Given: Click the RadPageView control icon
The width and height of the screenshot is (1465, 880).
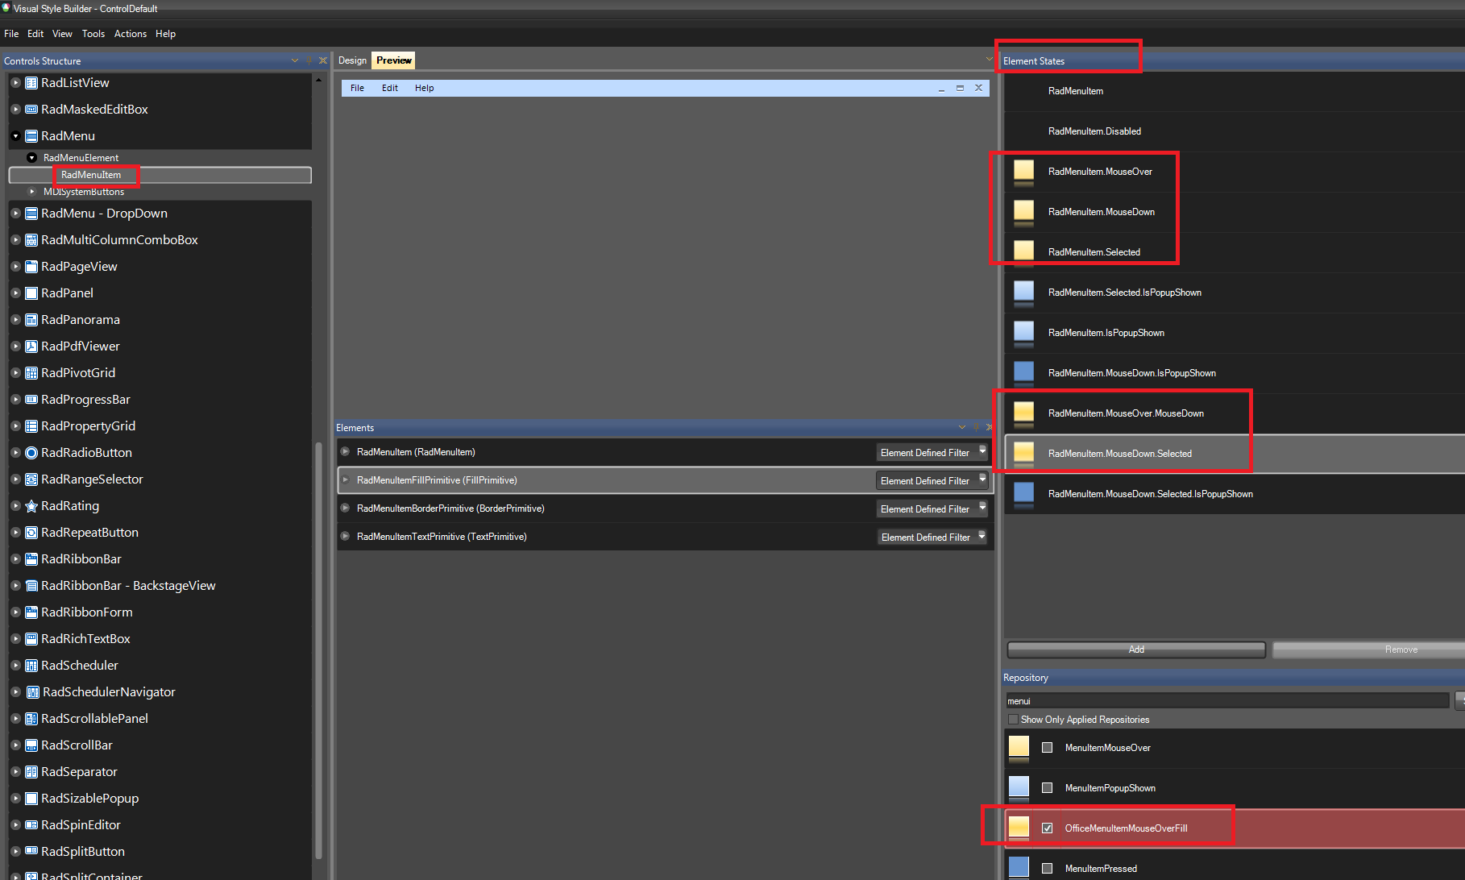Looking at the screenshot, I should coord(31,267).
